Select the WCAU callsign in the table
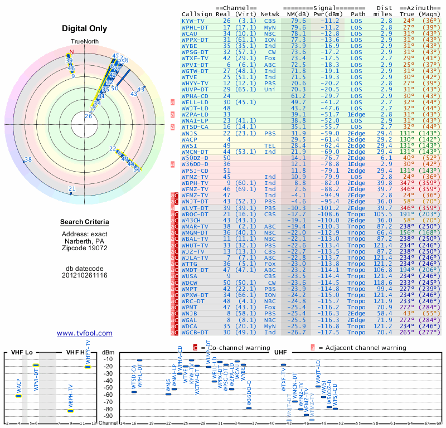 pos(190,33)
